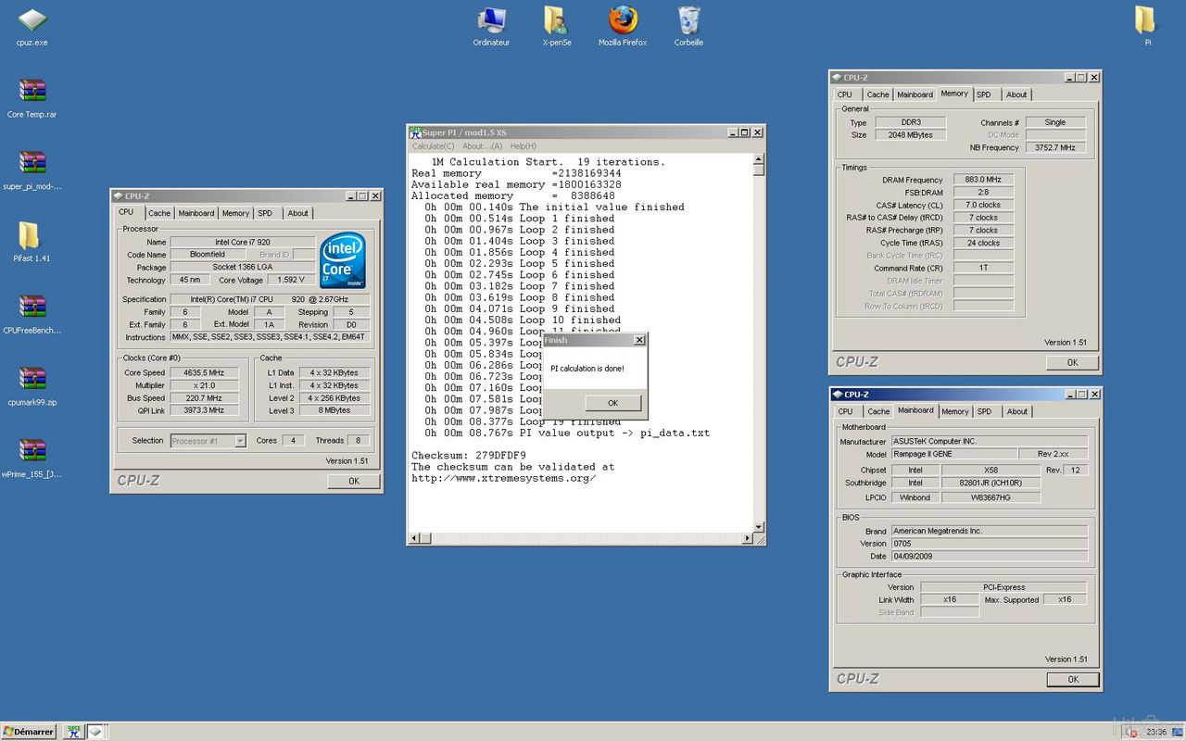
Task: Click the Core Voltage 1.592 V field
Action: click(x=291, y=280)
